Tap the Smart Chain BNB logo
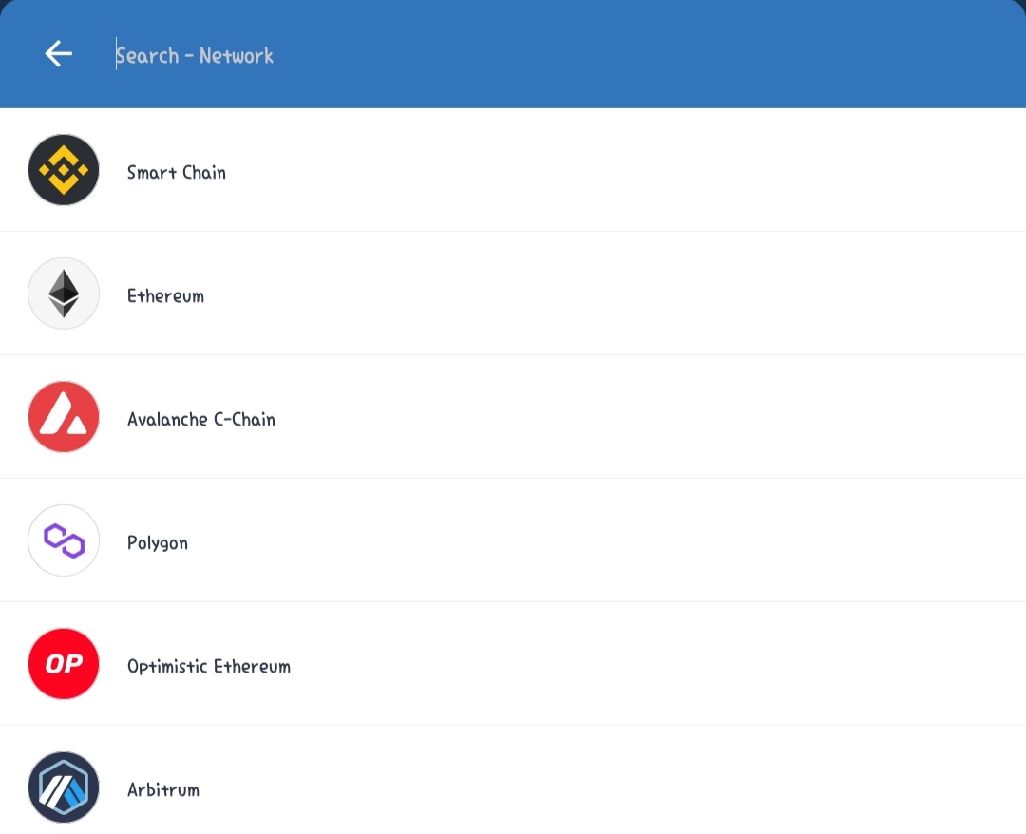This screenshot has width=1026, height=834. pos(64,170)
